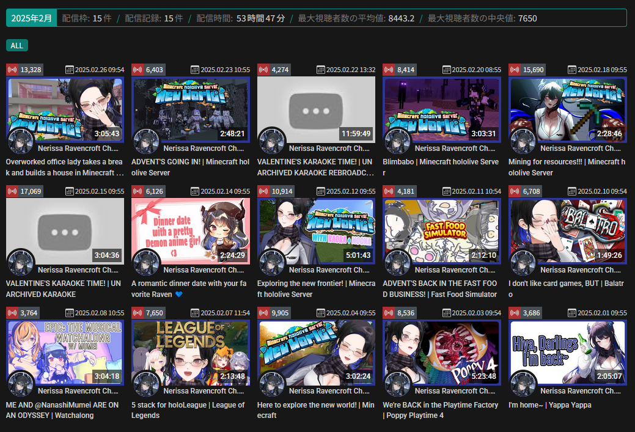Open 'VALENTINE'S KARAOKE TIME! REBROADCAST' title link
Viewport: 635px width, 432px height.
click(315, 167)
